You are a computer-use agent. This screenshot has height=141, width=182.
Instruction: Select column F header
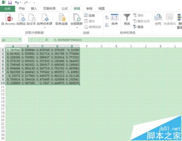click(87, 46)
